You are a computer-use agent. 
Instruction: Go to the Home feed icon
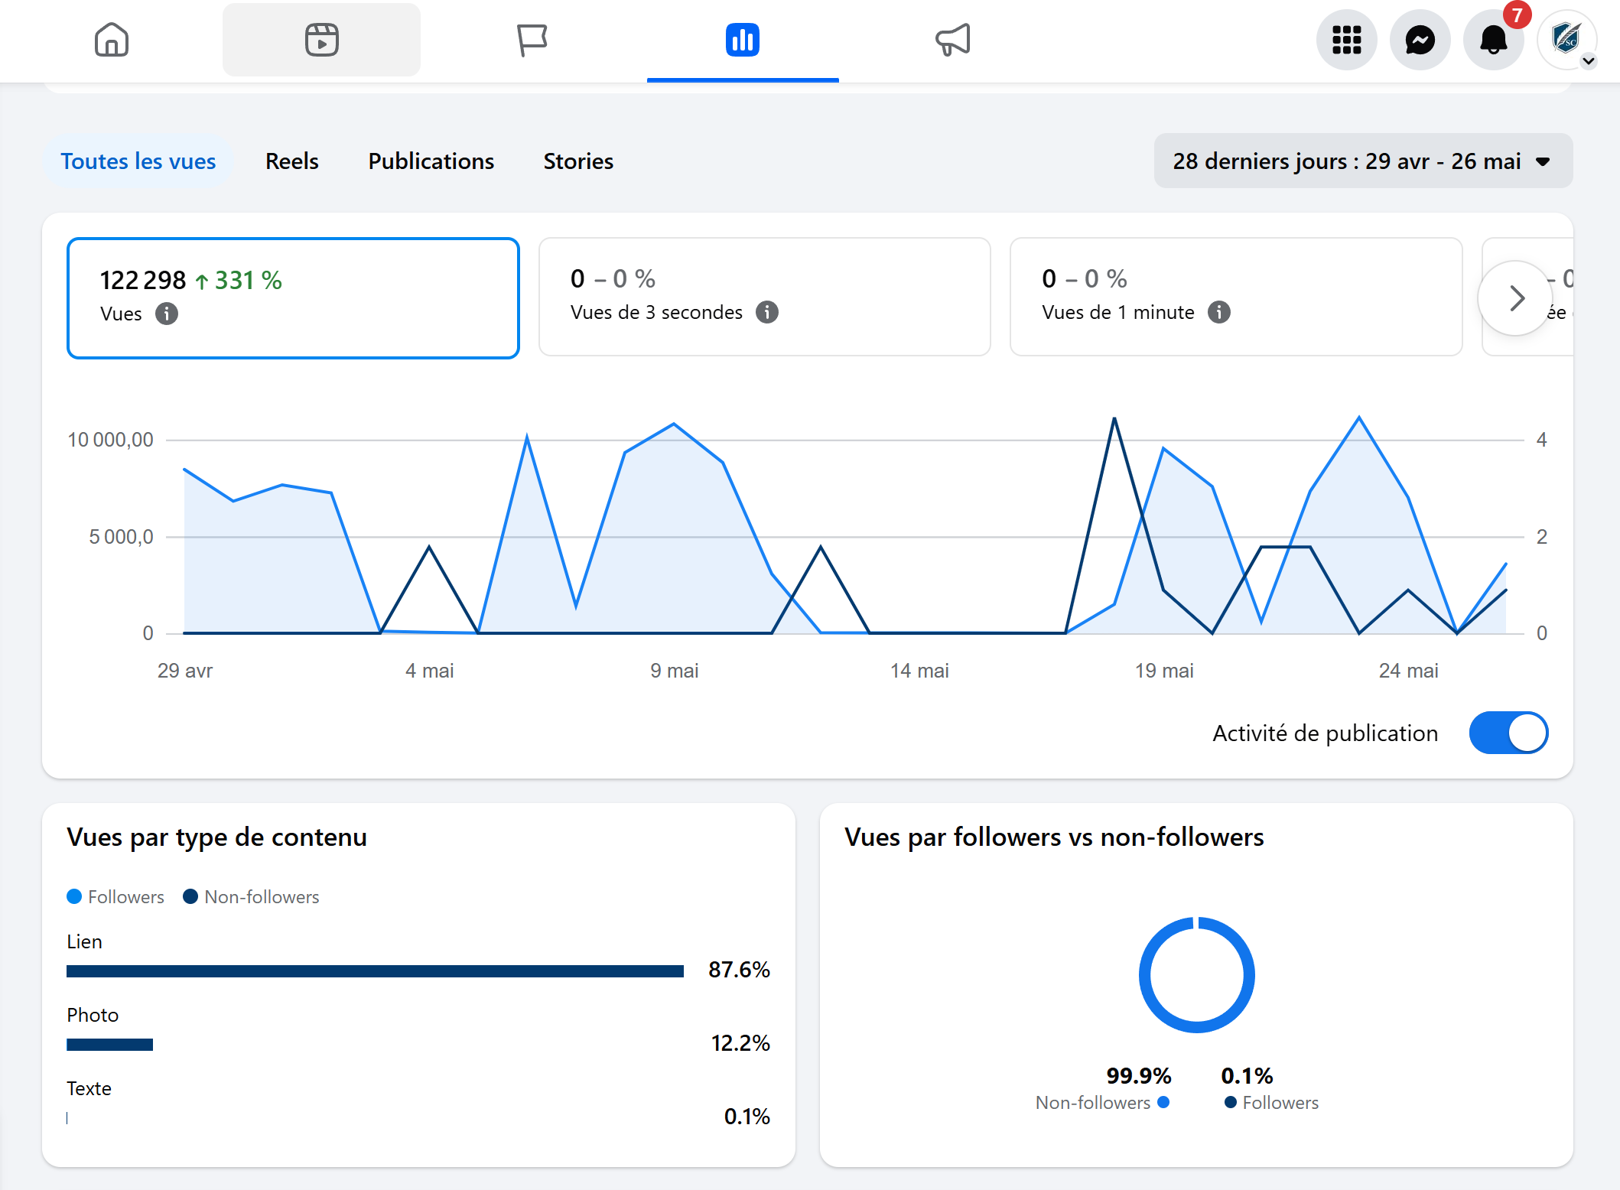tap(112, 40)
